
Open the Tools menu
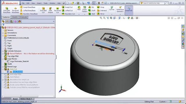point(45,3)
